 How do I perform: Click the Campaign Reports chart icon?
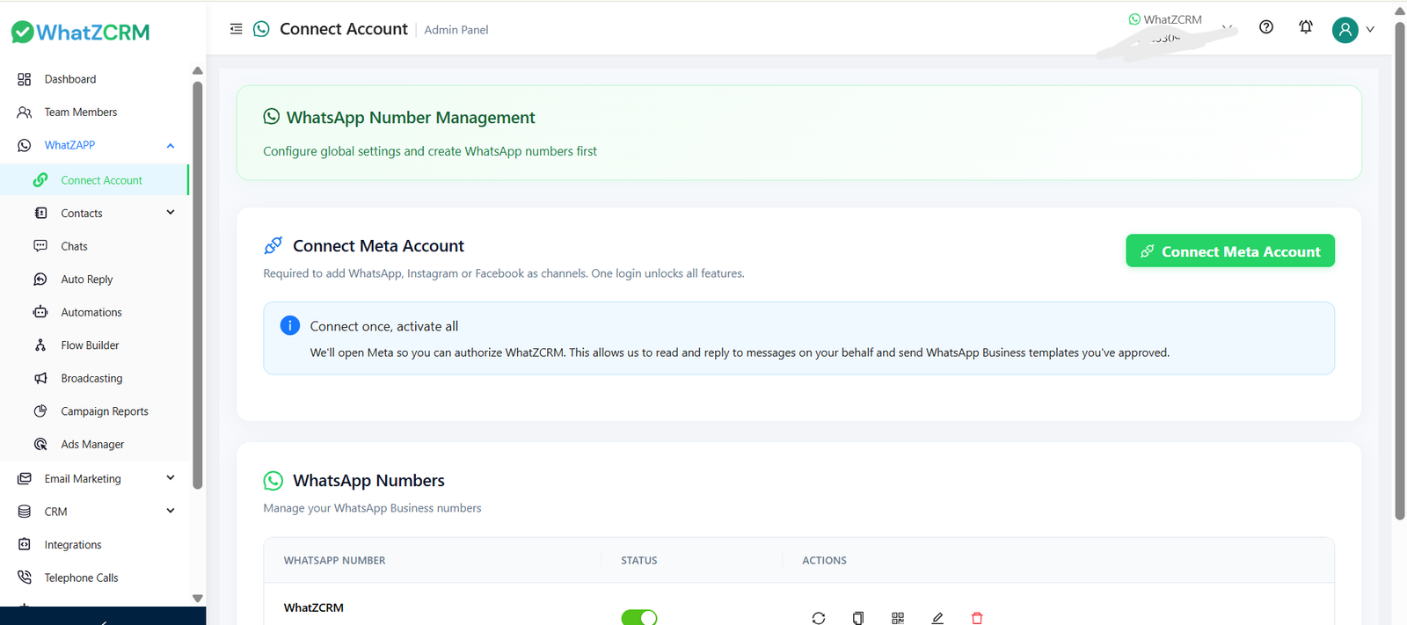[40, 411]
